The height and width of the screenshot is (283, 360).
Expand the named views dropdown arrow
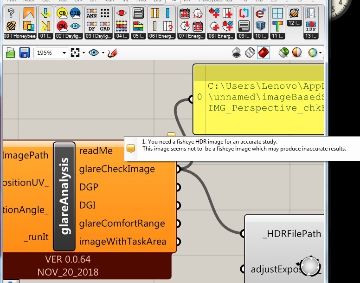103,53
